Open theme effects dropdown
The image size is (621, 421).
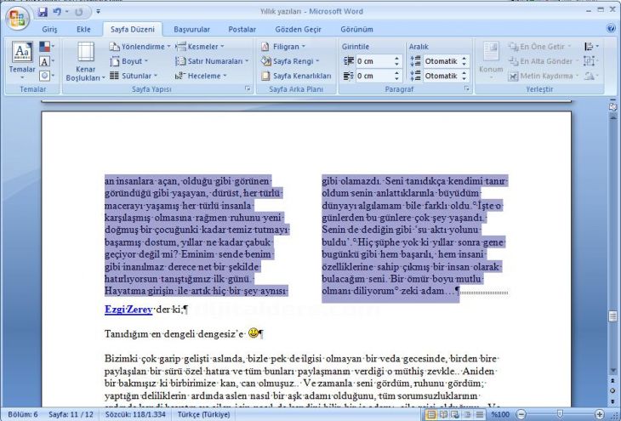point(47,76)
